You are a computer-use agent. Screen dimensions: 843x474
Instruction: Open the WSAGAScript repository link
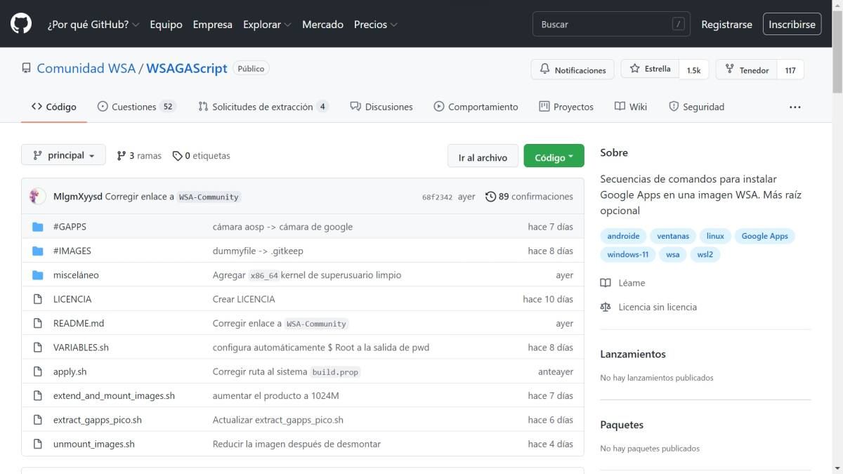187,69
